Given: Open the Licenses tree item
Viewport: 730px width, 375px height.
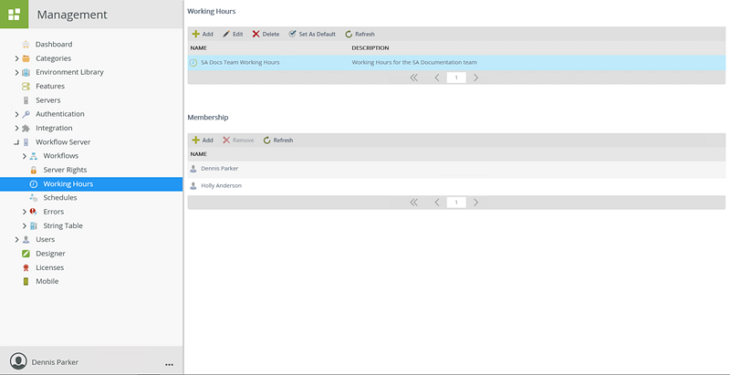Looking at the screenshot, I should tap(50, 267).
